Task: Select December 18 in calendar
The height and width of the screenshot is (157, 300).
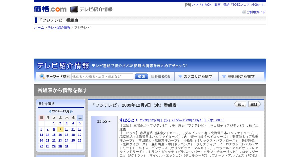Action: 73,135
